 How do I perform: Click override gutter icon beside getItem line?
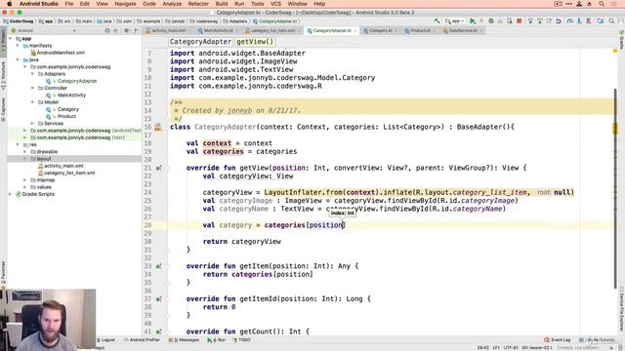(x=158, y=266)
